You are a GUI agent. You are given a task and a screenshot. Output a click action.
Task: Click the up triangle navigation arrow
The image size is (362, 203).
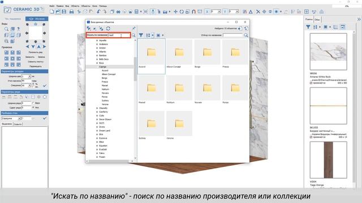coord(39,47)
